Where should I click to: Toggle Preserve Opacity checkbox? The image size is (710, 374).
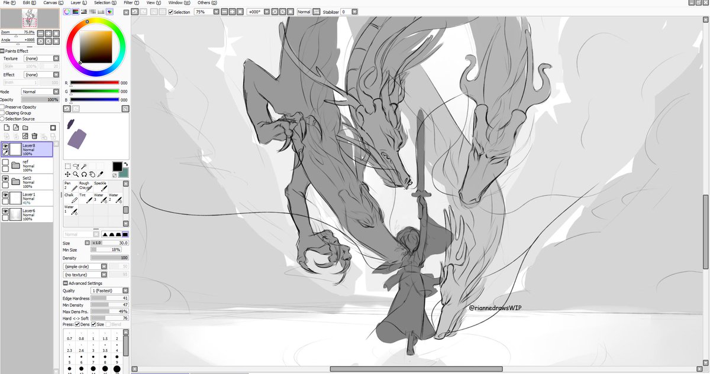coord(2,107)
